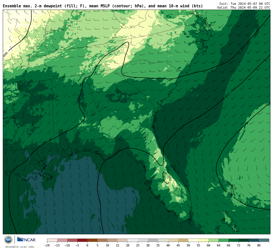Click the gray swatch between 30 and 35
Screen dimensions: 273x250
153,240
